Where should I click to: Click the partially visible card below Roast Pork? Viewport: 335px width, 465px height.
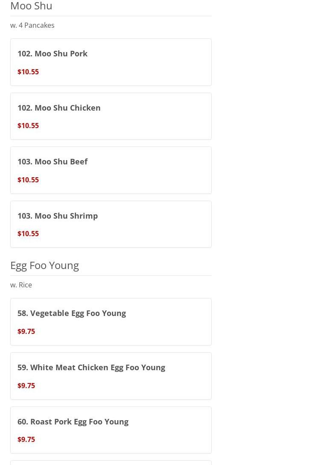point(111,463)
